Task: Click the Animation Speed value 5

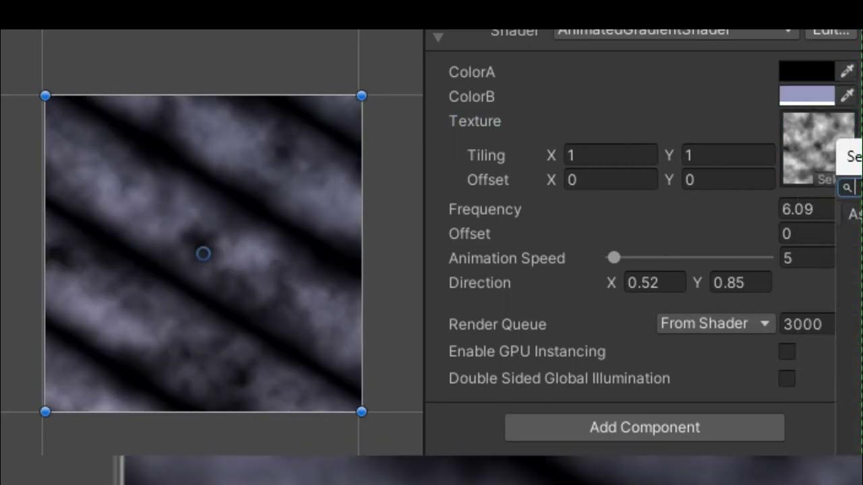Action: coord(806,258)
